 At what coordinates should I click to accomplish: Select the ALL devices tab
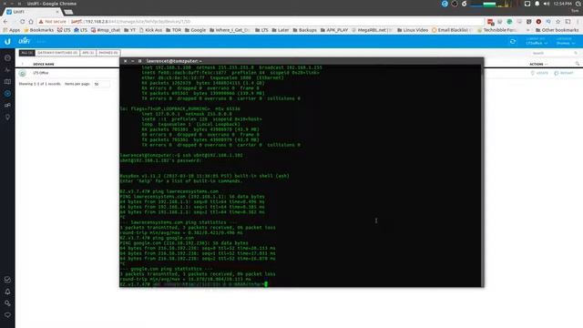(x=26, y=53)
